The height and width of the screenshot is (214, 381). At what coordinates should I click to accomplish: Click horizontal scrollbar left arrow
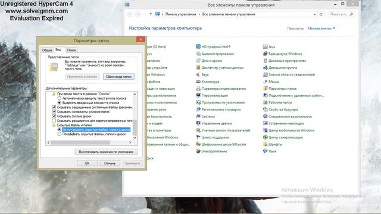(48, 143)
